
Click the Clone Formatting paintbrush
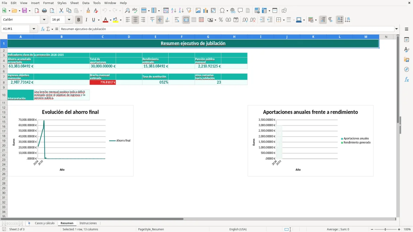coord(88,11)
